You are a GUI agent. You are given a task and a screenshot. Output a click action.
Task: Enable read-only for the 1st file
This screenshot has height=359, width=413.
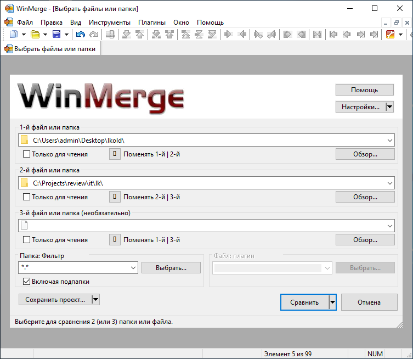(x=26, y=154)
